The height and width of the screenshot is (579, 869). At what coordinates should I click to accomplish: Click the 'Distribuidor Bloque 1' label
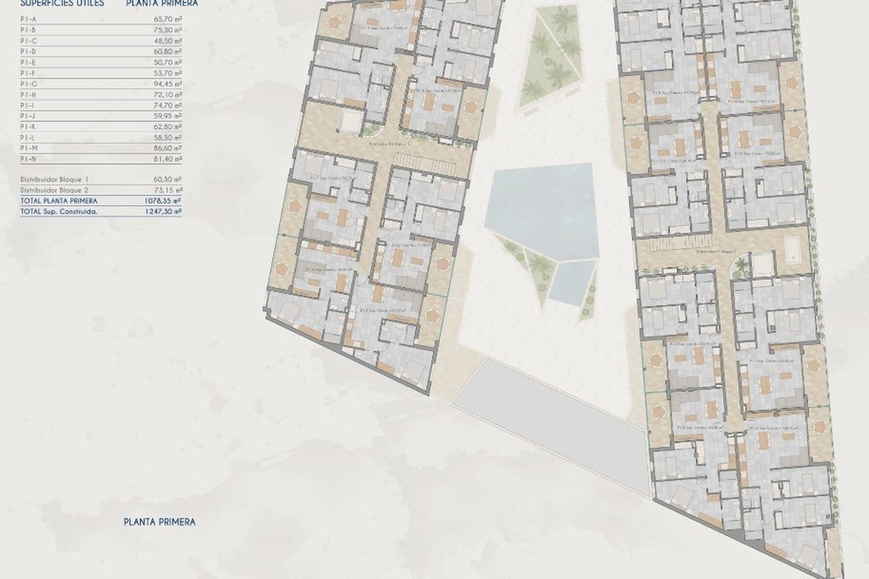coord(54,178)
